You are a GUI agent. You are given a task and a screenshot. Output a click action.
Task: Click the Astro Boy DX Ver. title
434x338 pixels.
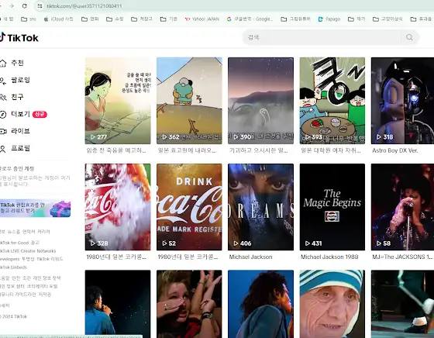[x=395, y=150]
